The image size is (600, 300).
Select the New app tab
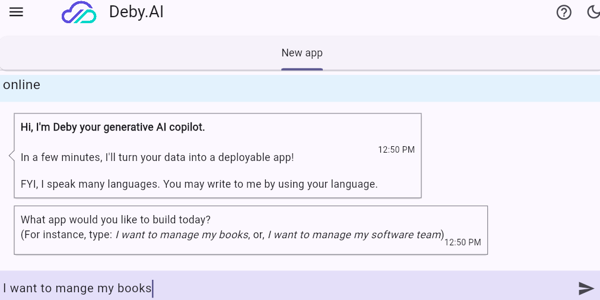(x=301, y=53)
